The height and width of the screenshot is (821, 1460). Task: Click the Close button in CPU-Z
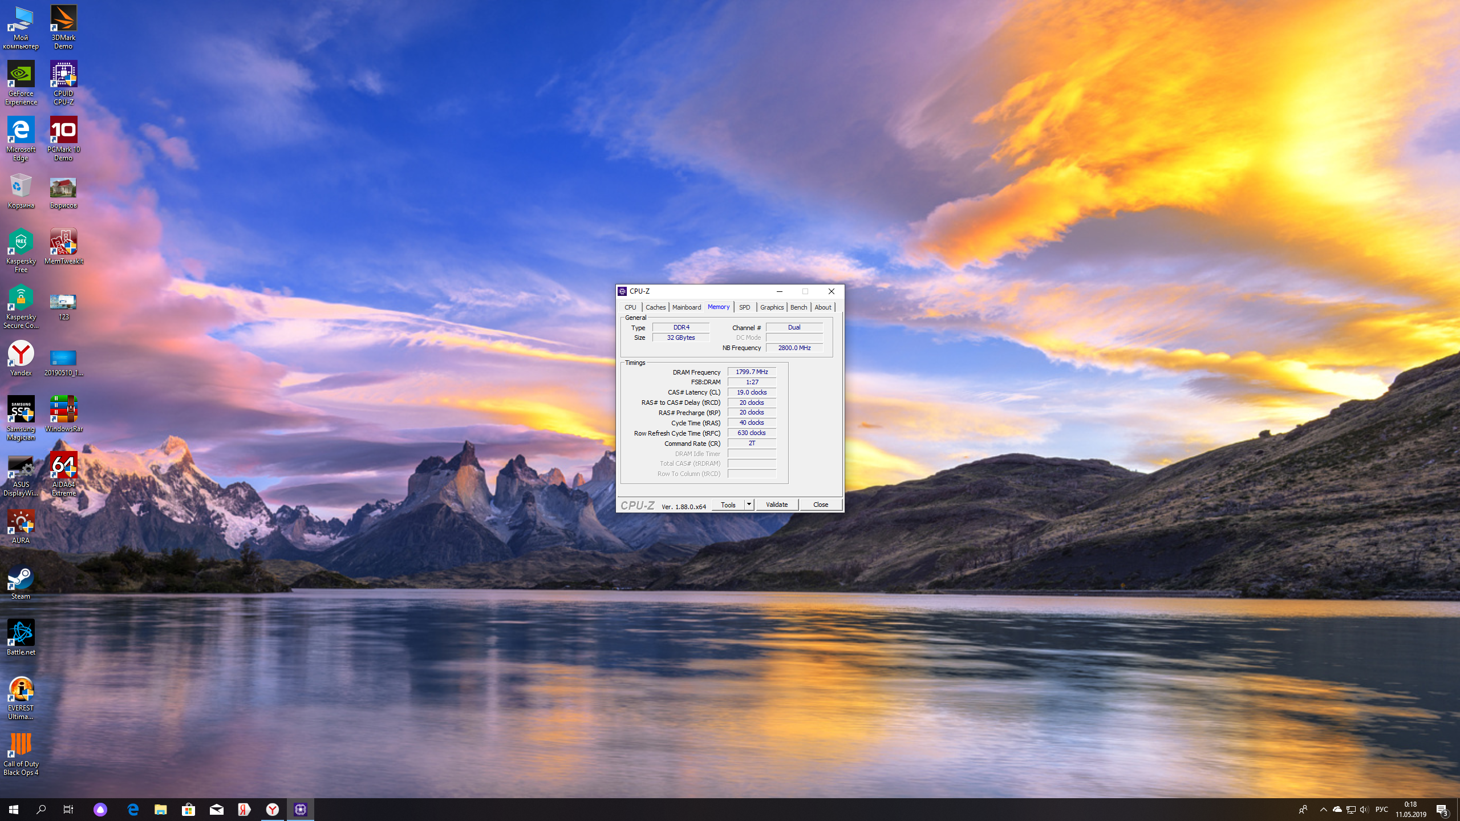tap(820, 505)
